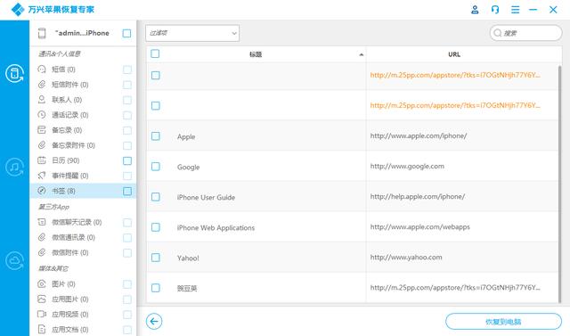Viewport: 570px width, 336px height.
Task: Click the iPhone device icon
Action: pos(42,33)
